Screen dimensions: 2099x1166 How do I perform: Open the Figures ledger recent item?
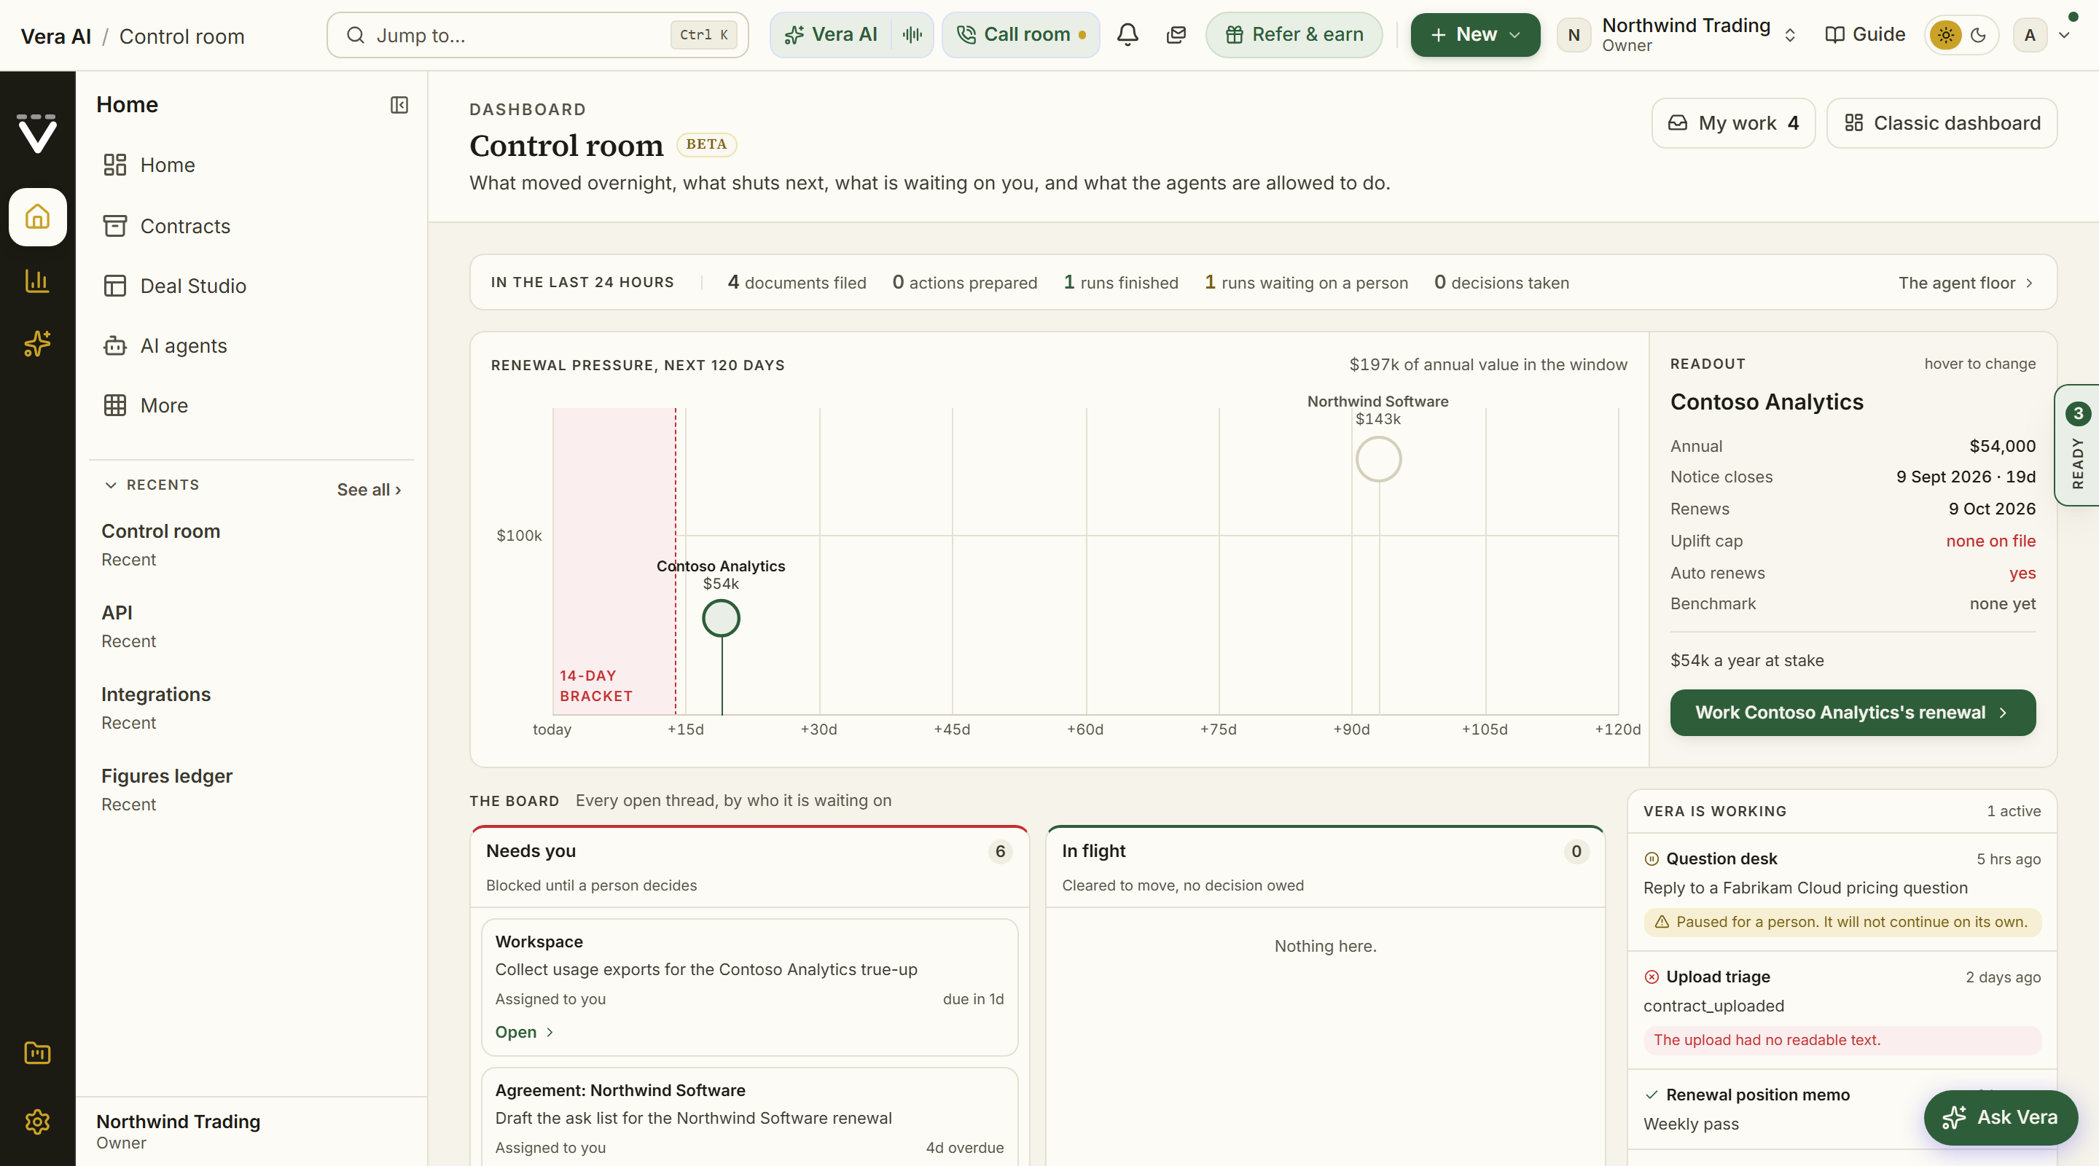coord(251,789)
